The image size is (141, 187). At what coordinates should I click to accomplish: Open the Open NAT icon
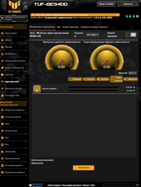click(2, 75)
